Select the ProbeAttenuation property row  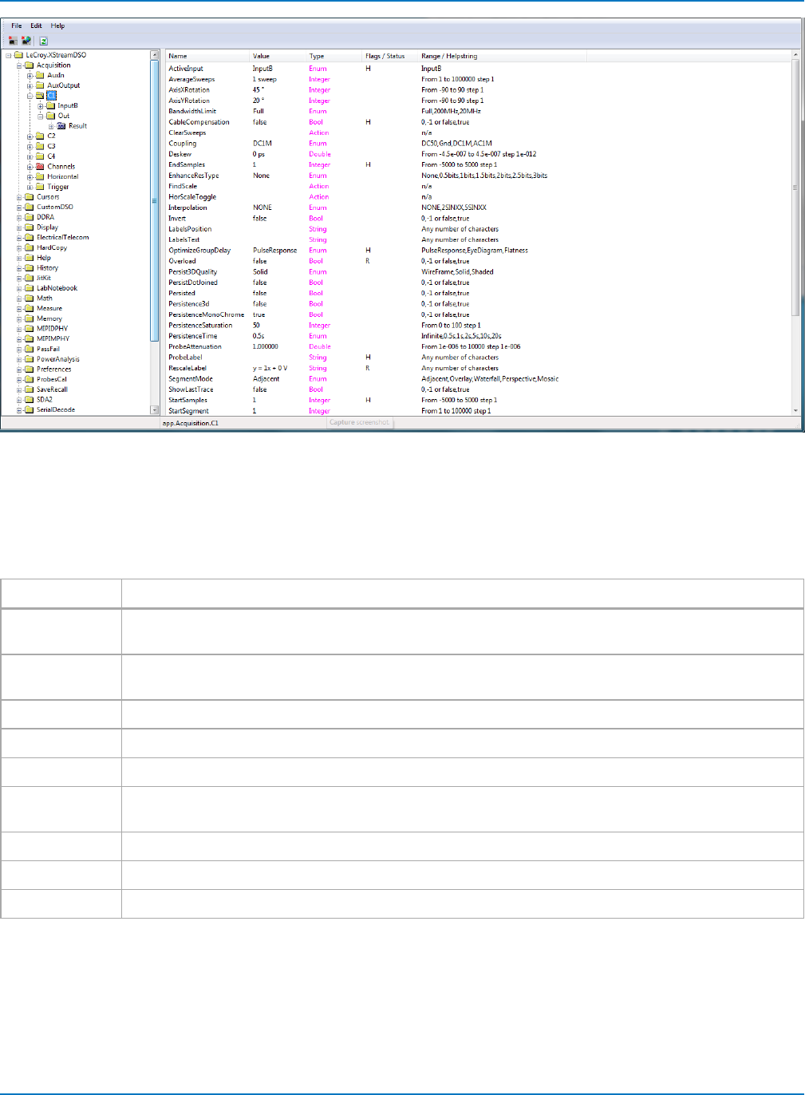click(479, 347)
